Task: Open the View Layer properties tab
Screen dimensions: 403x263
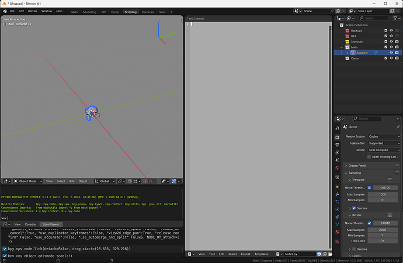Action: (x=338, y=152)
